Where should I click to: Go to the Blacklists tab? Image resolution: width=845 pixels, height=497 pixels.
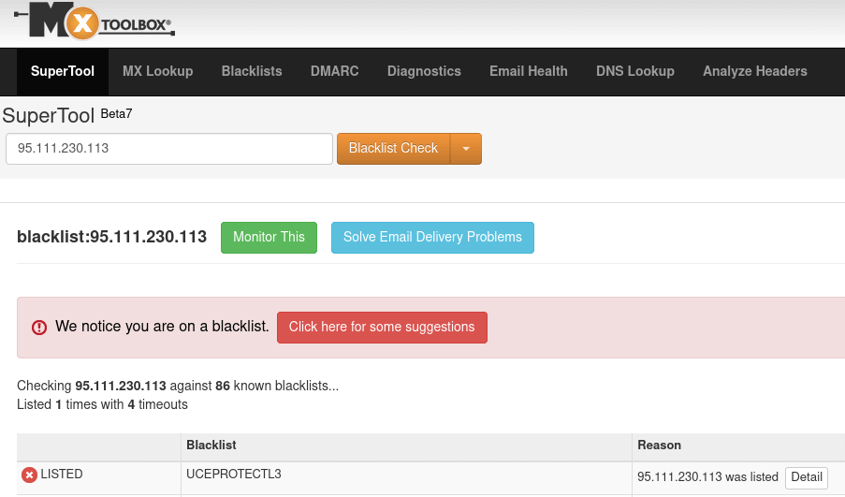pos(252,71)
